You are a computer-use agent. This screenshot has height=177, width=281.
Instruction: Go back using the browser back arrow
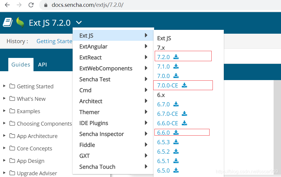[7, 5]
